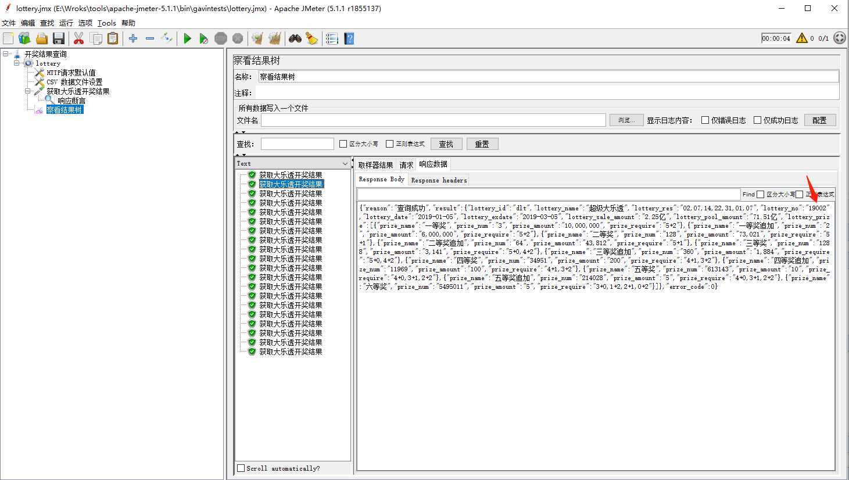Open the Templates toolbar icon

tap(24, 38)
